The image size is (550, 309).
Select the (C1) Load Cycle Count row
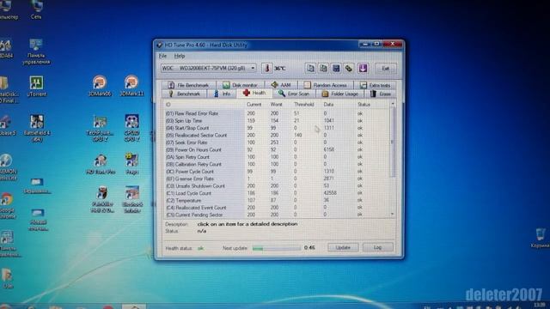pyautogui.click(x=277, y=193)
